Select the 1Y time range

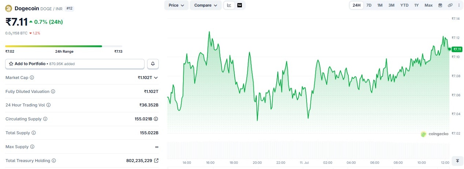pos(416,5)
